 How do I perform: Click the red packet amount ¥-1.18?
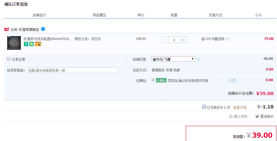[265, 107]
